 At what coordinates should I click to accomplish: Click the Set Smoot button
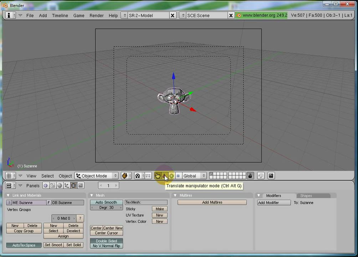point(53,245)
